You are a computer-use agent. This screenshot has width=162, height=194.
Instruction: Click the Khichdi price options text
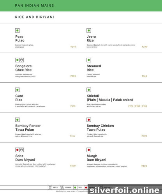coord(137,106)
